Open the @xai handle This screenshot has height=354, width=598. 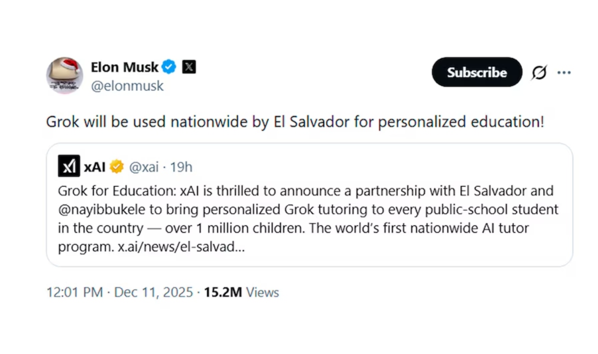(x=144, y=167)
